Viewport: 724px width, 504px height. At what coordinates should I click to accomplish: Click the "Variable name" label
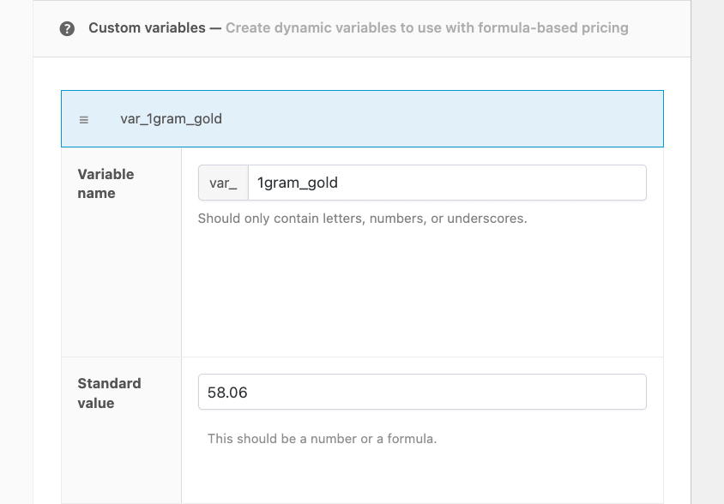[x=106, y=183]
